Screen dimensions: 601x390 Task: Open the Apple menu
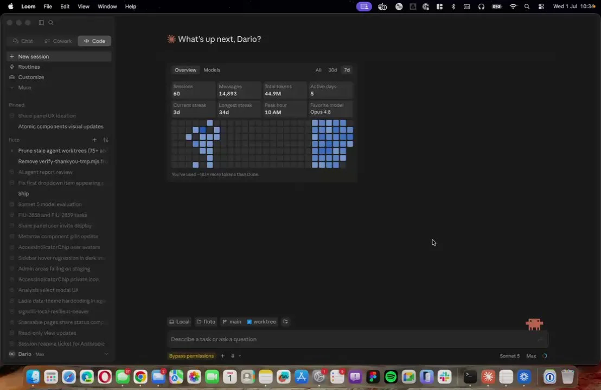point(11,6)
